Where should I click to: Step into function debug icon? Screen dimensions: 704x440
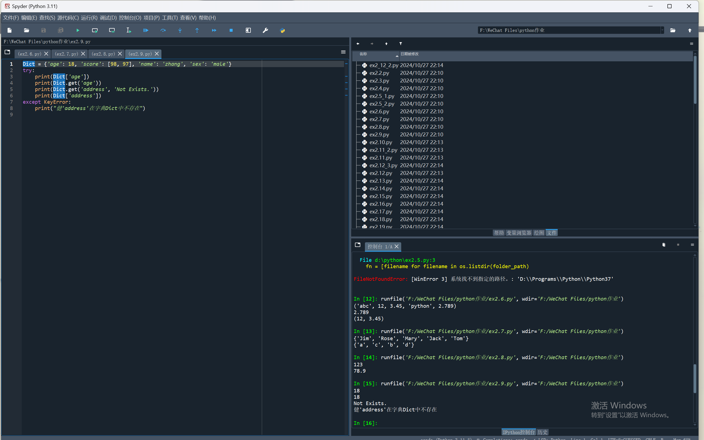180,30
